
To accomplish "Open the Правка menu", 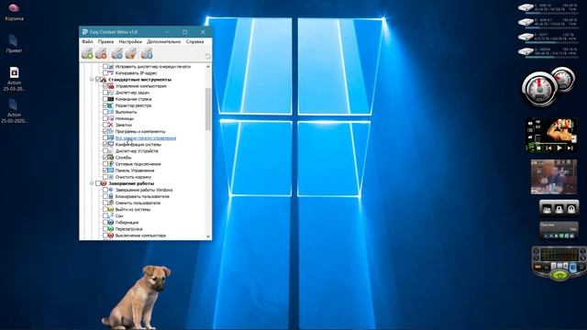I will pos(105,41).
